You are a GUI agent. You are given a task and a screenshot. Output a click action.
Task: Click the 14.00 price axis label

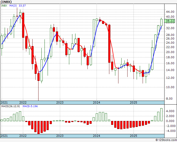(170, 70)
